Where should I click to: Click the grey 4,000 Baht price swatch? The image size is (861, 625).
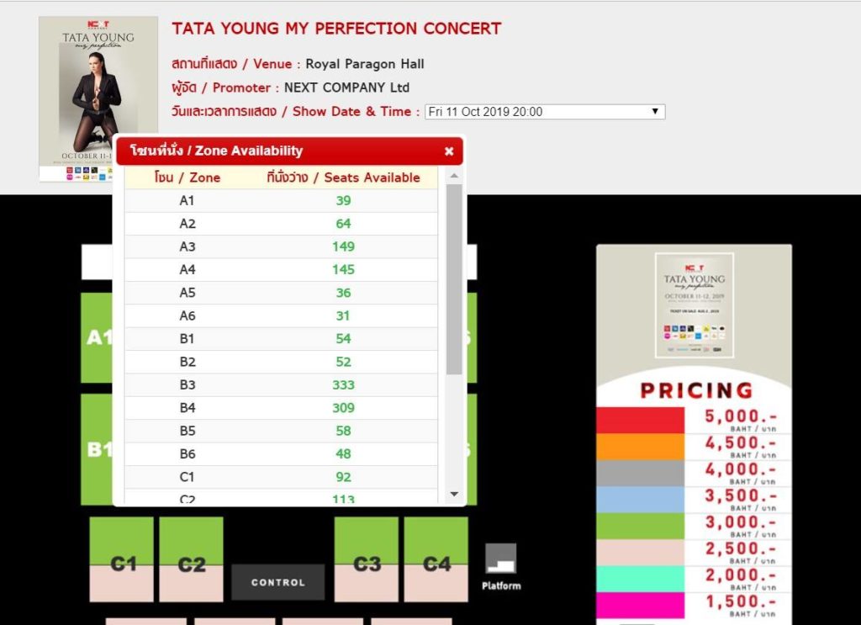point(640,473)
